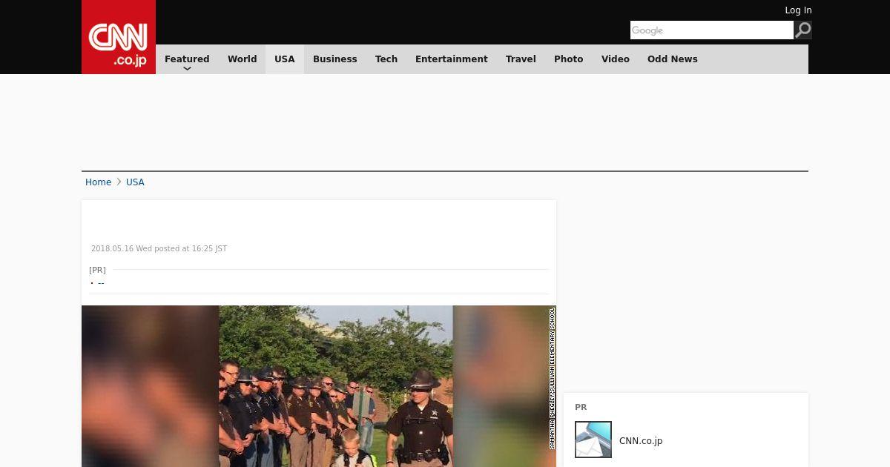The width and height of the screenshot is (890, 467).
Task: Open the Entertainment section
Action: point(452,59)
